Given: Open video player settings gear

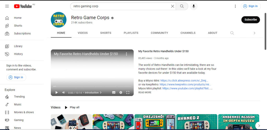Looking at the screenshot, I should click(121, 92).
